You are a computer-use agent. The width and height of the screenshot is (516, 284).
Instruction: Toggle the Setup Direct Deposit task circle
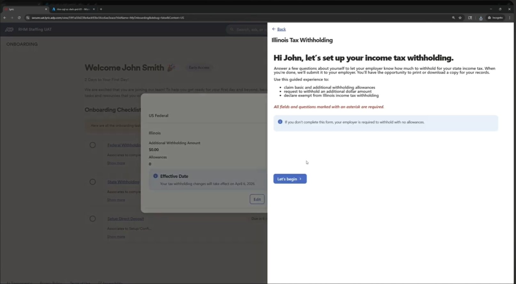(x=93, y=219)
